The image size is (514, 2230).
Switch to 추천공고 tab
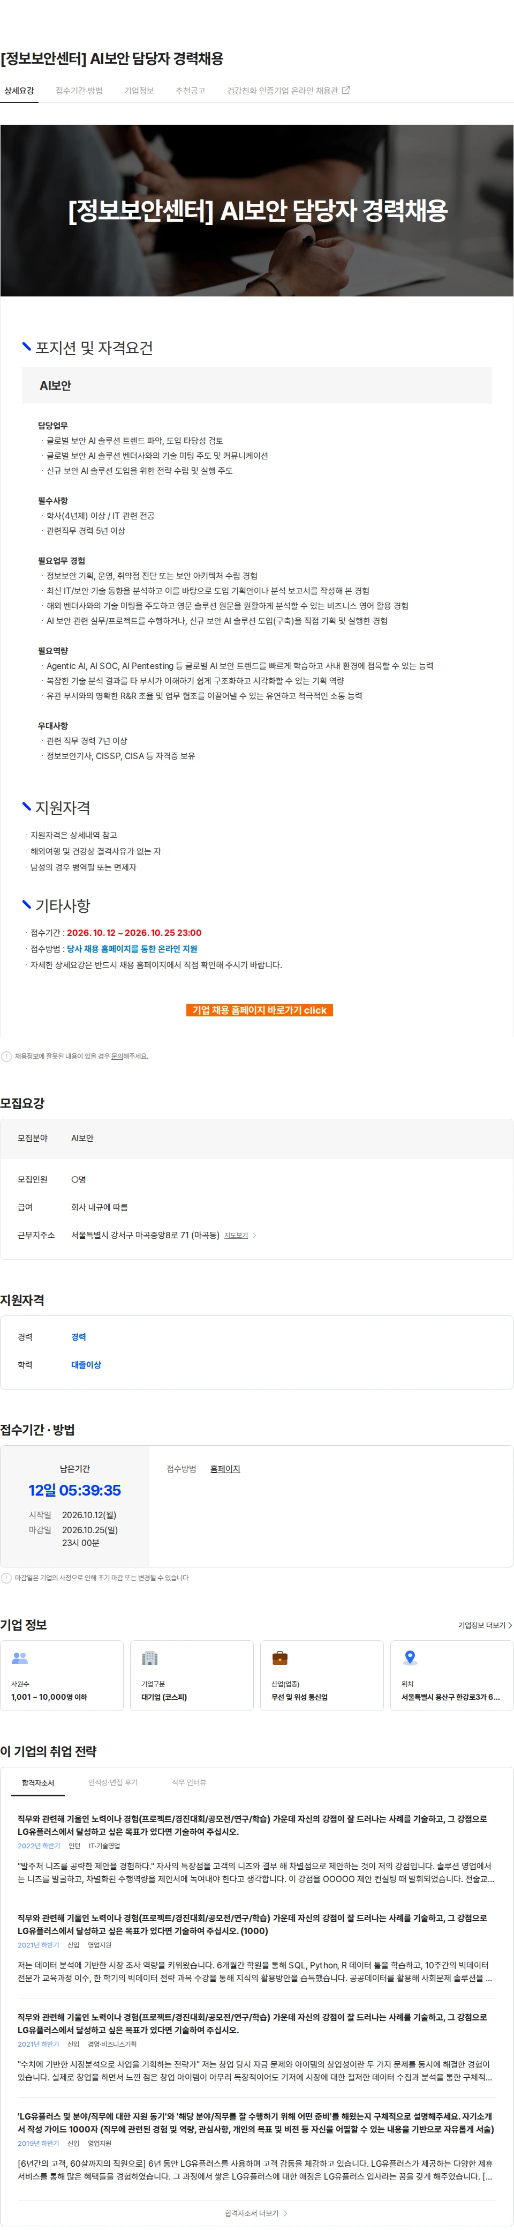pyautogui.click(x=191, y=91)
